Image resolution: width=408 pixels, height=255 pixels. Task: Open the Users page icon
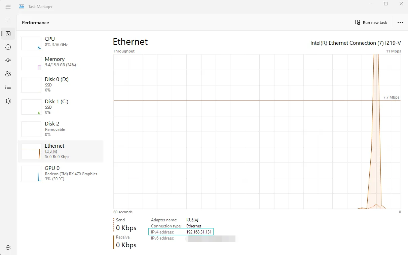point(8,74)
